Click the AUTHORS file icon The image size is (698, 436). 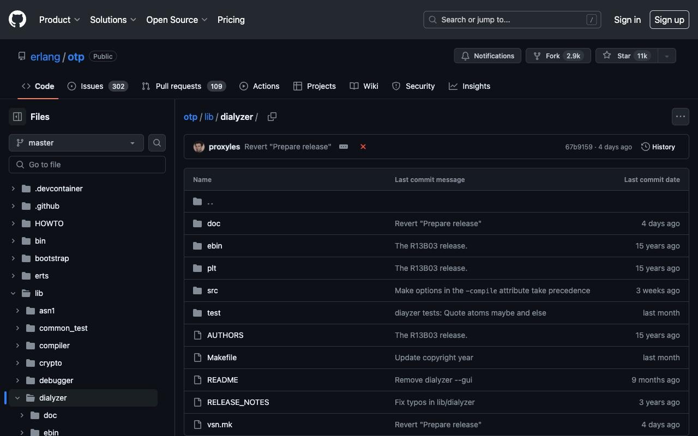click(x=197, y=335)
